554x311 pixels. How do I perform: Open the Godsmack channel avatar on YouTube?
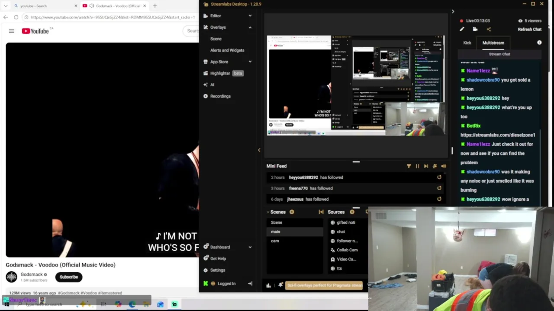[11, 277]
